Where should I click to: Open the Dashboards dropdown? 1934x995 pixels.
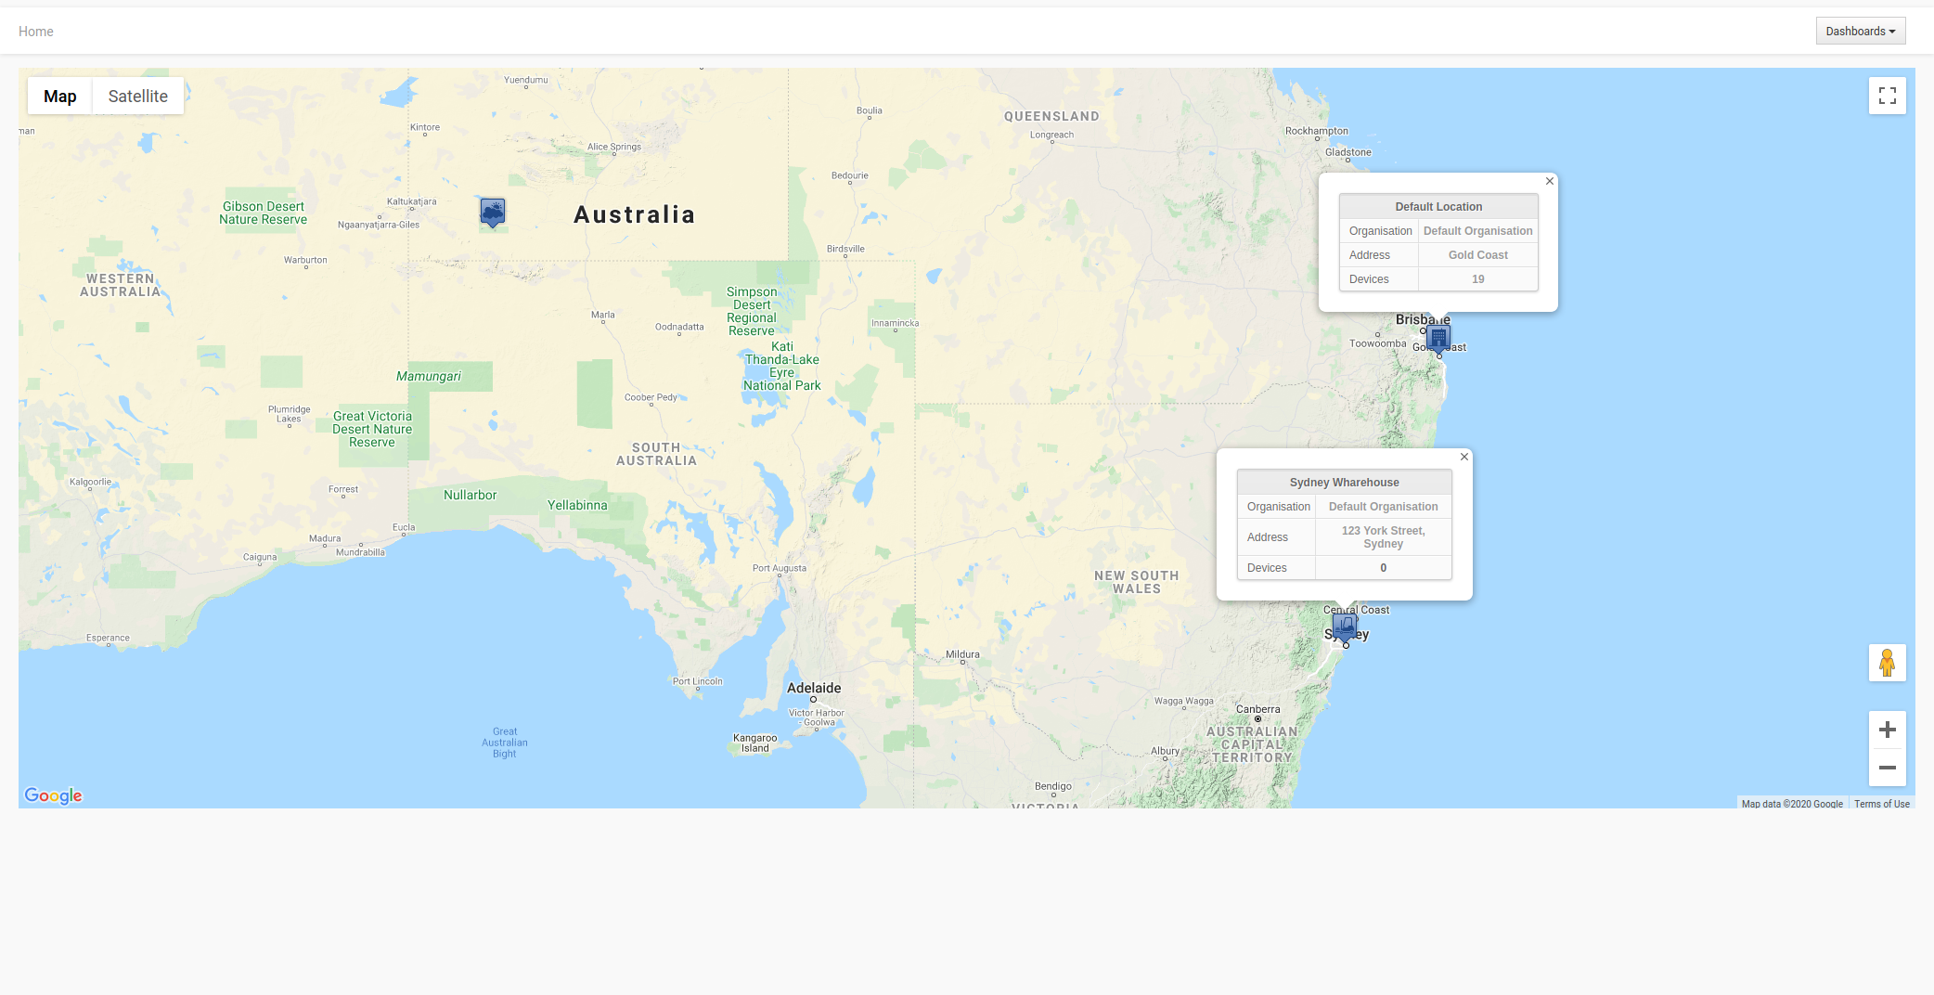1860,31
